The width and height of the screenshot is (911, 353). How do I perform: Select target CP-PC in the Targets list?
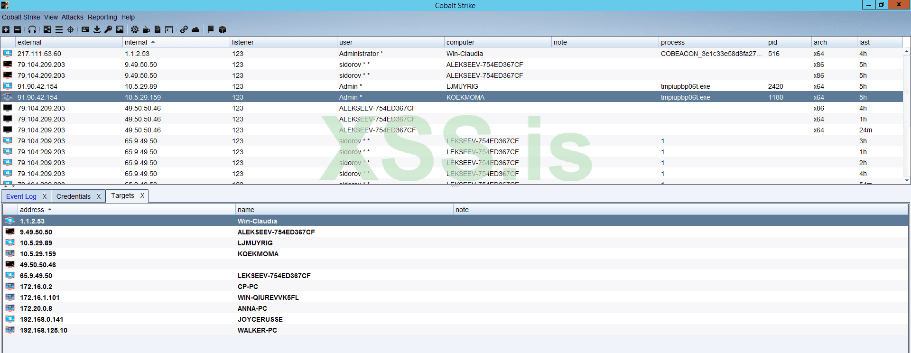455,287
